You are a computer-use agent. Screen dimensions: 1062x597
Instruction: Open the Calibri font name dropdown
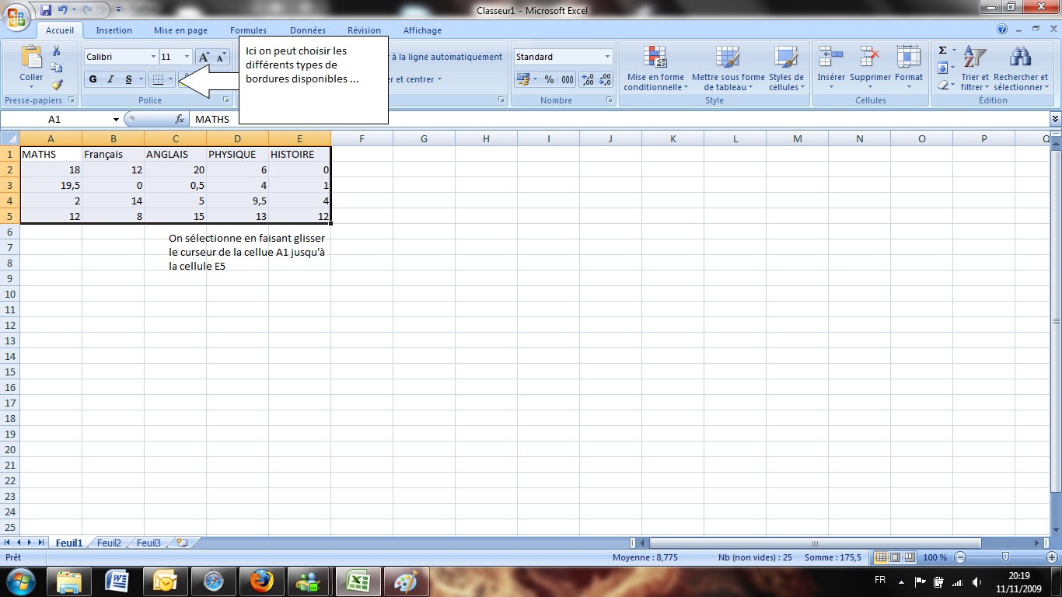[153, 57]
